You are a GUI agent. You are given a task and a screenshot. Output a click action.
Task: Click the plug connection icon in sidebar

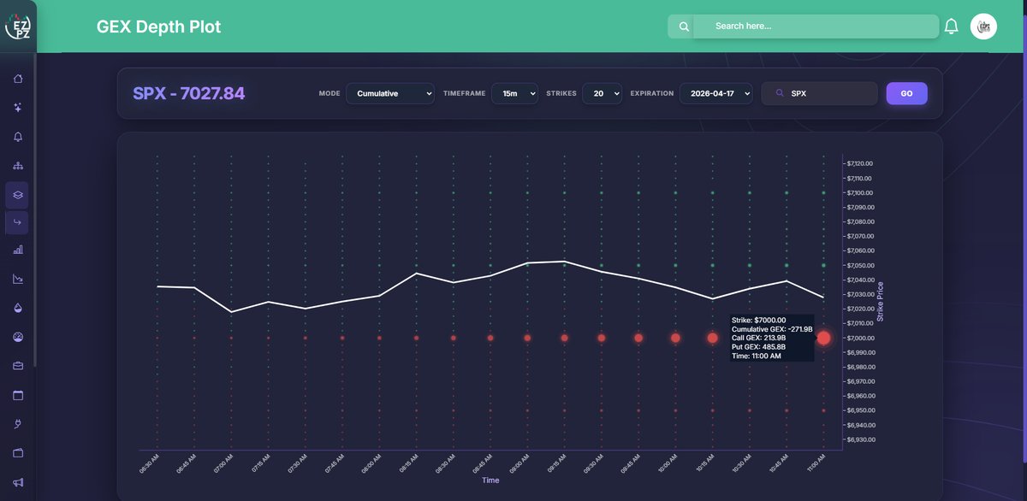(18, 423)
